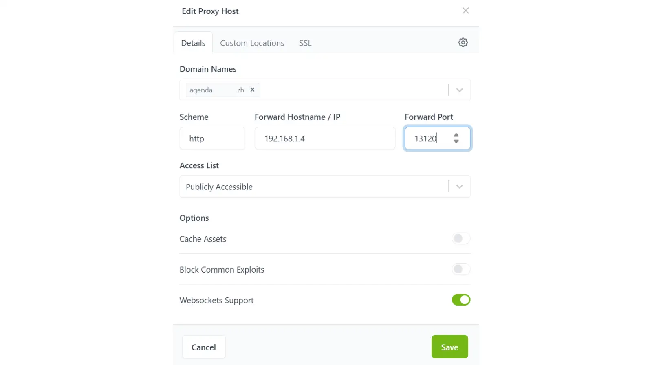Image resolution: width=652 pixels, height=365 pixels.
Task: Cancel editing the proxy host
Action: [203, 347]
